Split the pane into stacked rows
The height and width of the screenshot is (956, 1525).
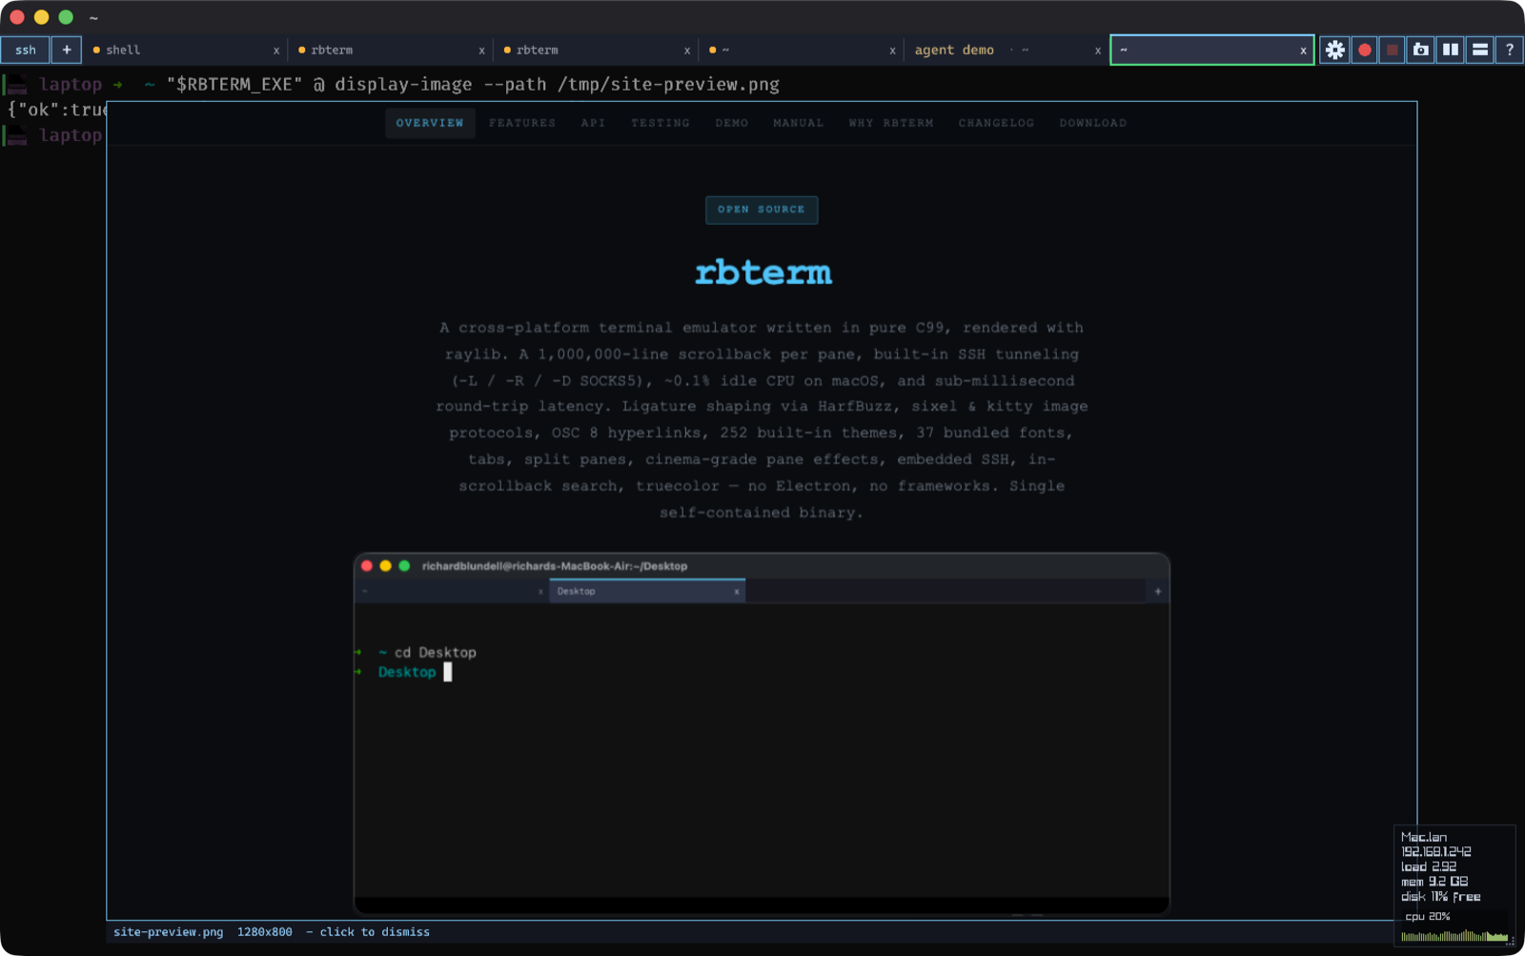click(1480, 50)
